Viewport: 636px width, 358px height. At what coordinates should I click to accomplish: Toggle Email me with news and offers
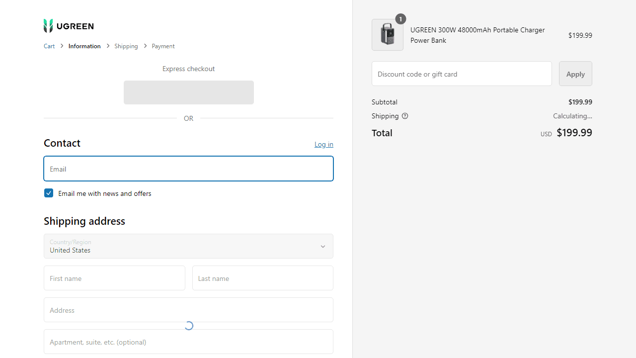click(x=49, y=193)
